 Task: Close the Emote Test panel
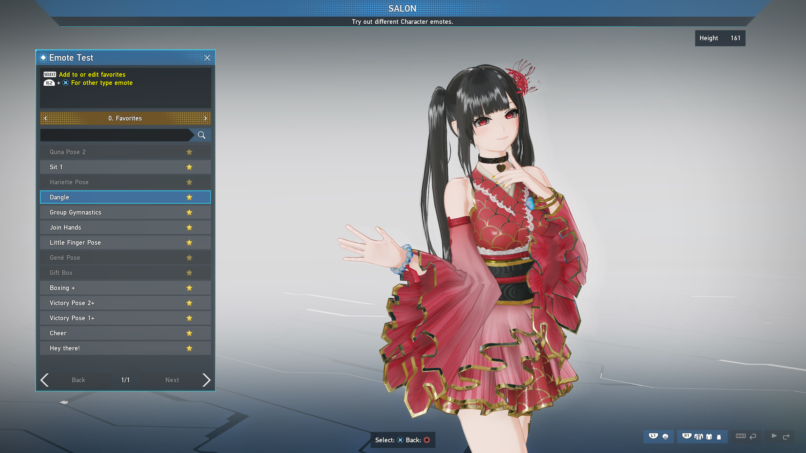207,58
